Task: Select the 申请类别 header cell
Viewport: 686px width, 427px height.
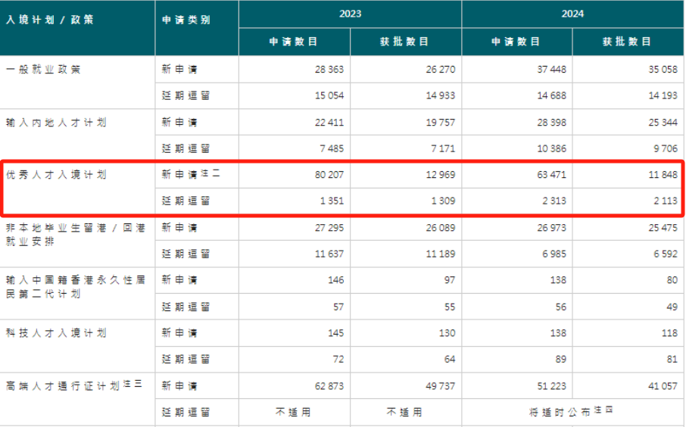Action: point(186,20)
